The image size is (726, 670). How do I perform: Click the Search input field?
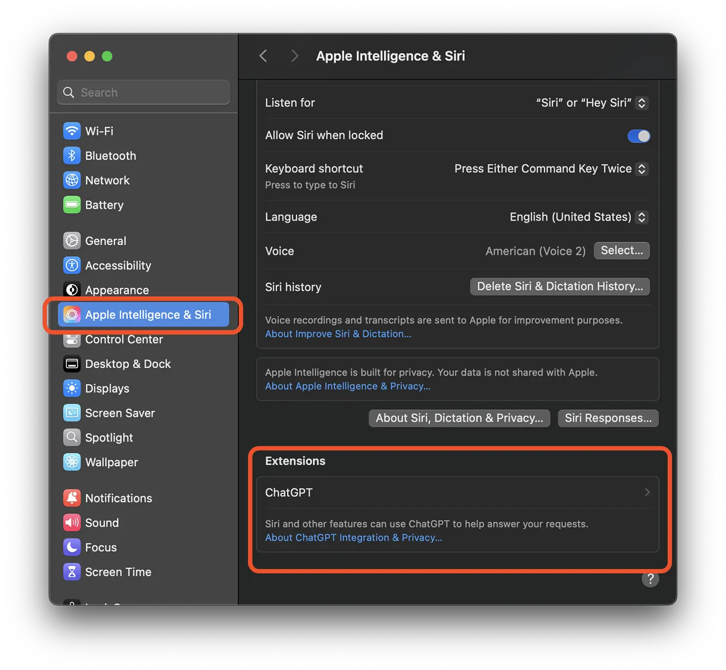[x=144, y=92]
